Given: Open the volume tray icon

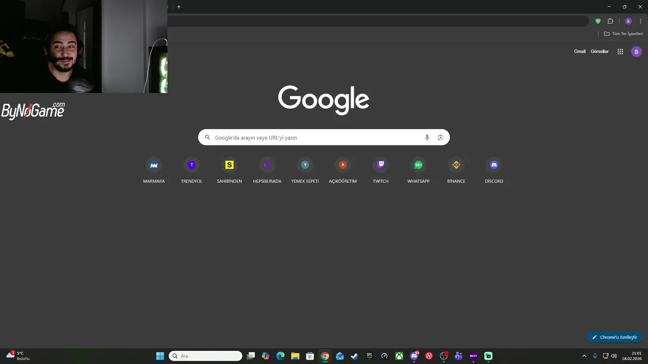Looking at the screenshot, I should pos(614,356).
